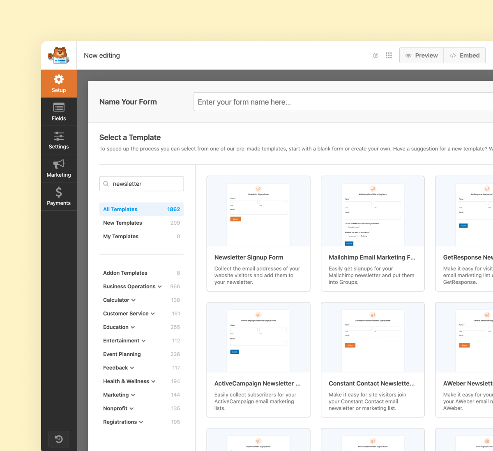493x451 pixels.
Task: Click the revision history icon at bottom left
Action: tap(59, 439)
